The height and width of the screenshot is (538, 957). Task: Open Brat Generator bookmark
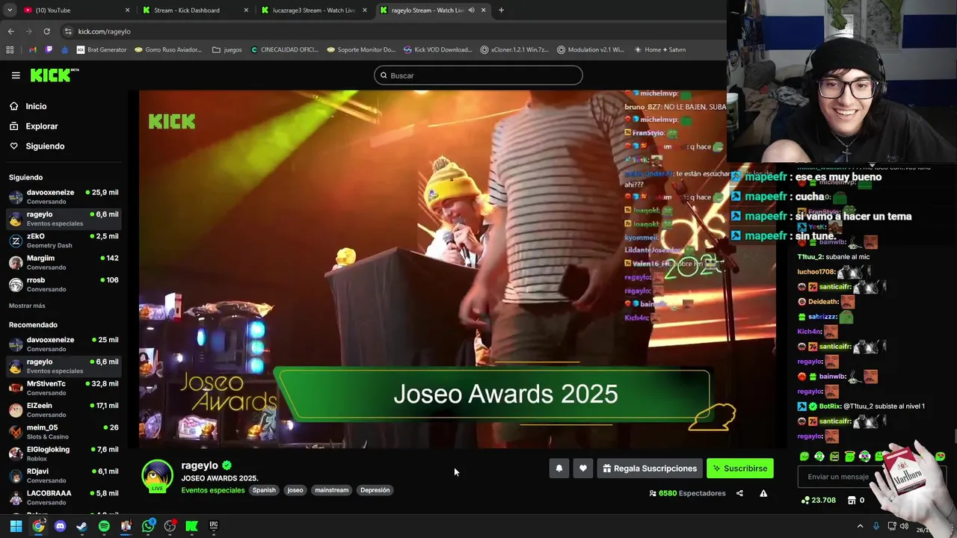point(102,50)
